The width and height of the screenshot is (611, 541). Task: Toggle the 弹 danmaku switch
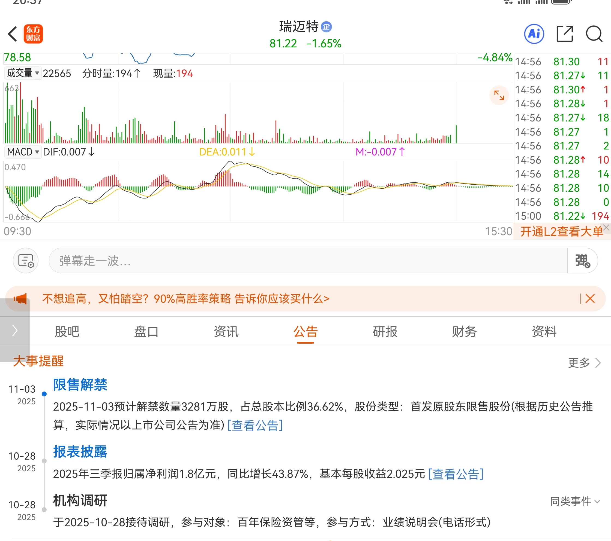click(x=582, y=261)
